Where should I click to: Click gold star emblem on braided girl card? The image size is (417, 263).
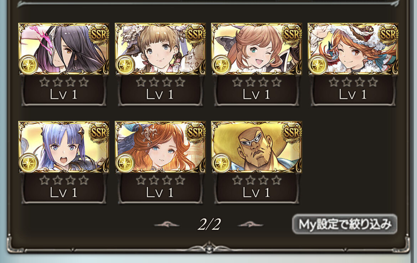point(125,65)
